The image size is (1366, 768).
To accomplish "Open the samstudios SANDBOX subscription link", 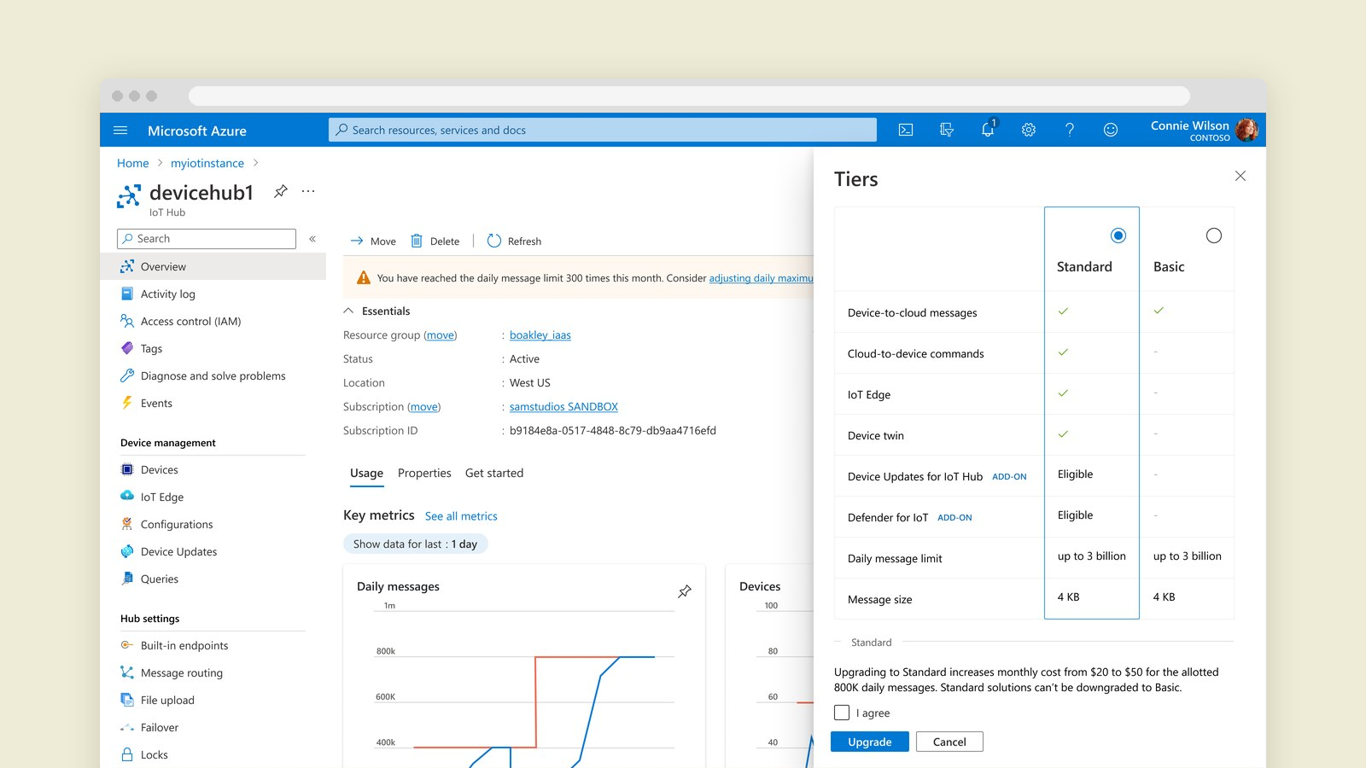I will pyautogui.click(x=563, y=407).
